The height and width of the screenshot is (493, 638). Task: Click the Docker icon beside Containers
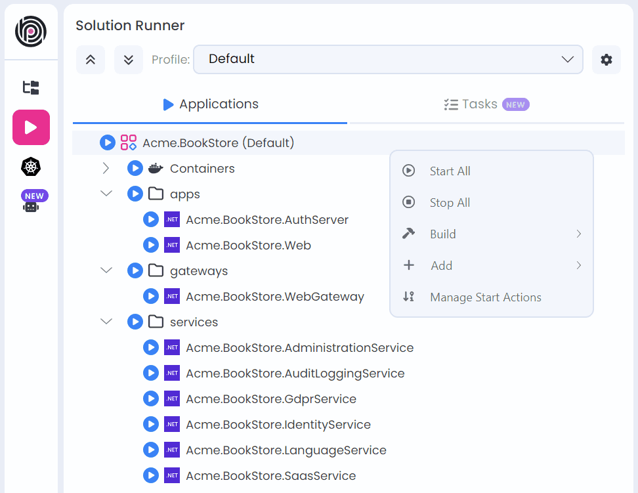pos(154,168)
